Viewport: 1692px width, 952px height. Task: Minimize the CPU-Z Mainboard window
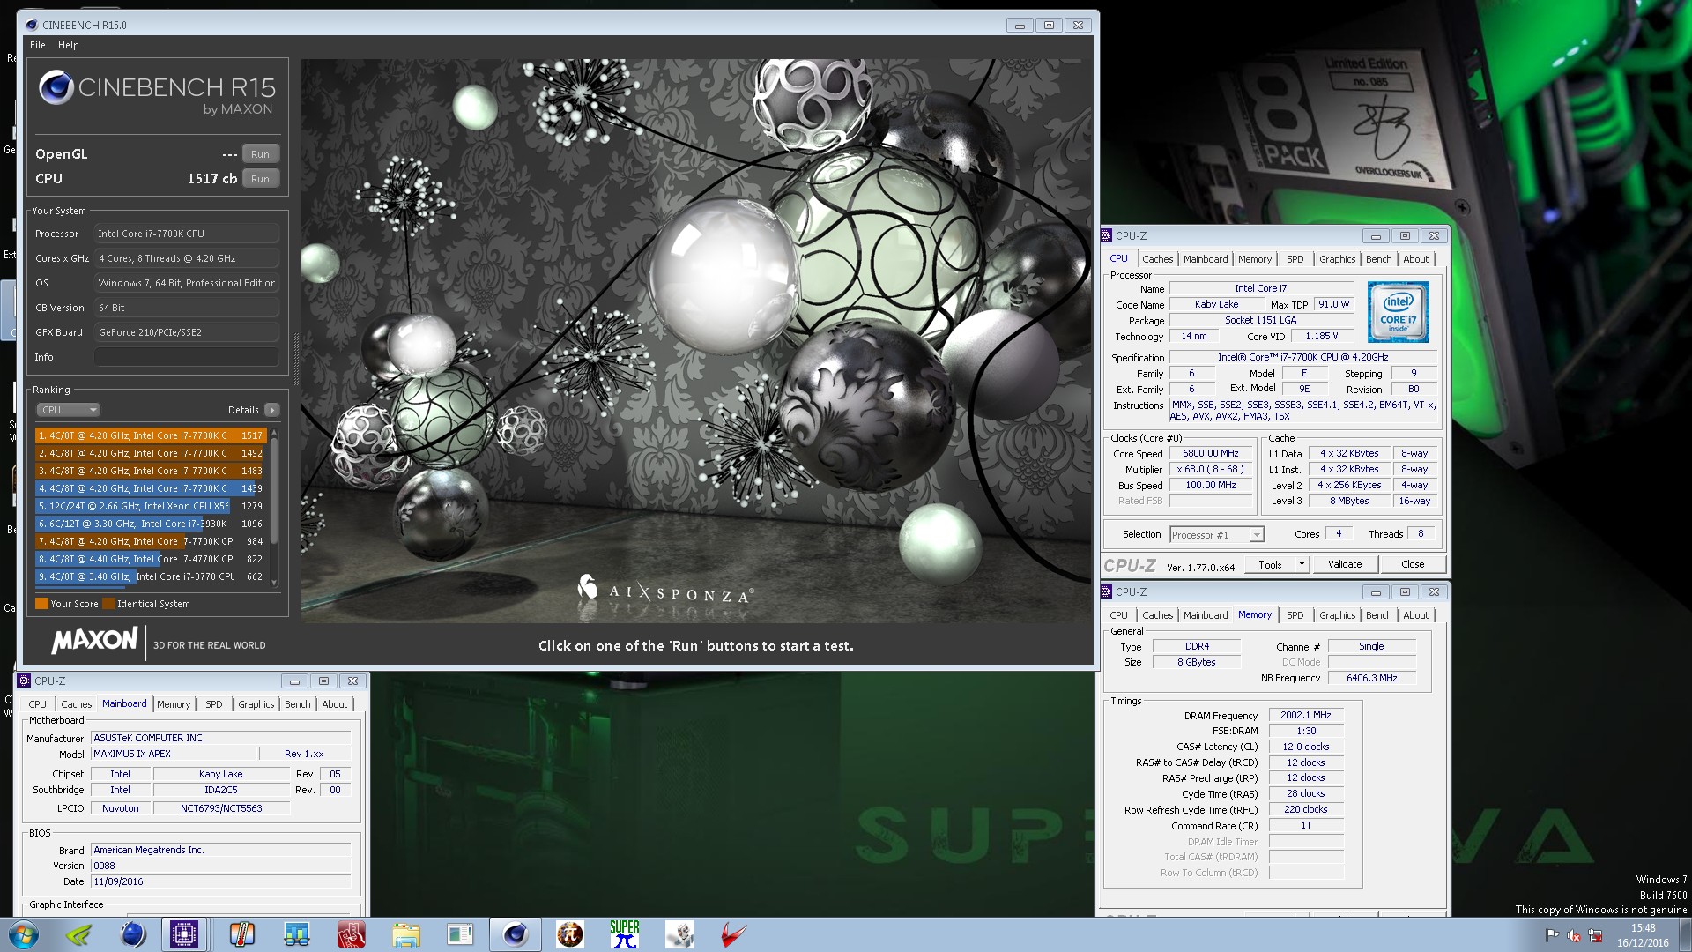pyautogui.click(x=294, y=681)
